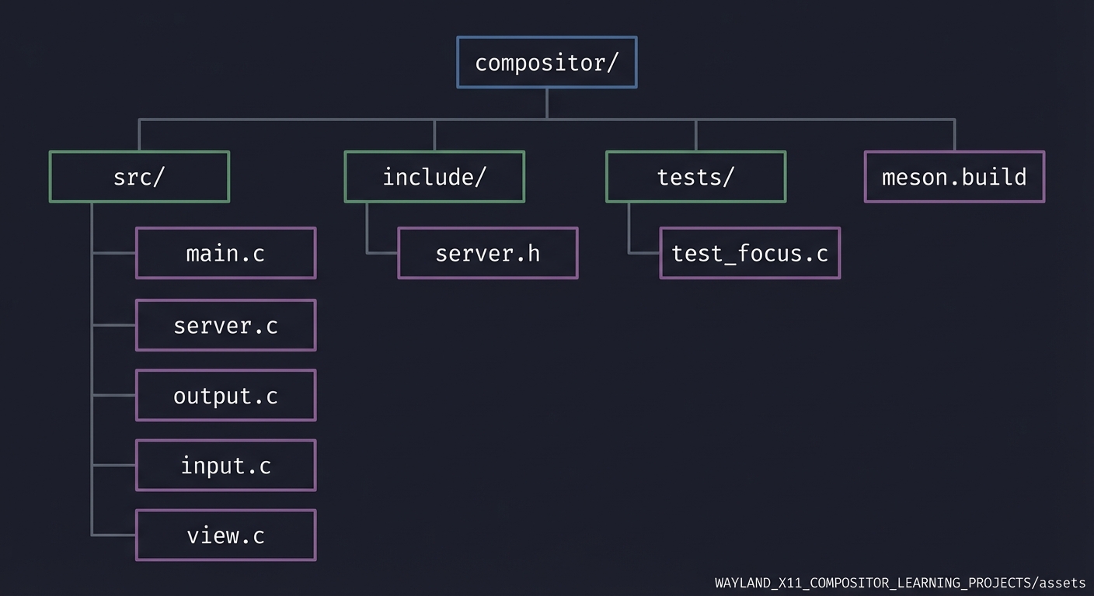Click the WAYLAND_X11_COMPOSITOR_LEARNING_PROJECTS text
This screenshot has width=1094, height=596.
tap(872, 583)
